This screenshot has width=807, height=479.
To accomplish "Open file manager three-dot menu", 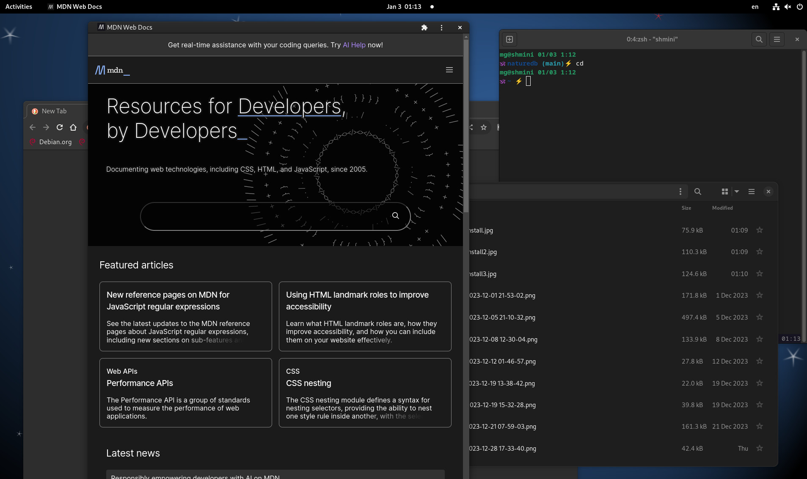I will pos(680,192).
